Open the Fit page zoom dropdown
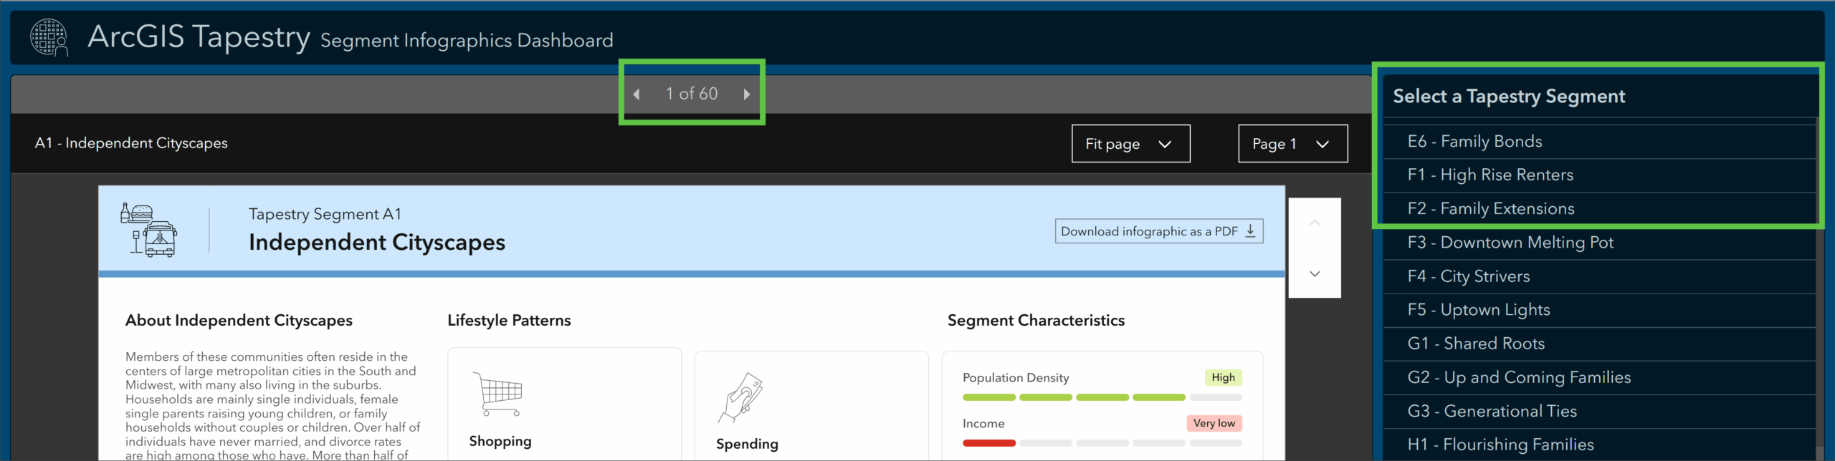 click(1130, 144)
